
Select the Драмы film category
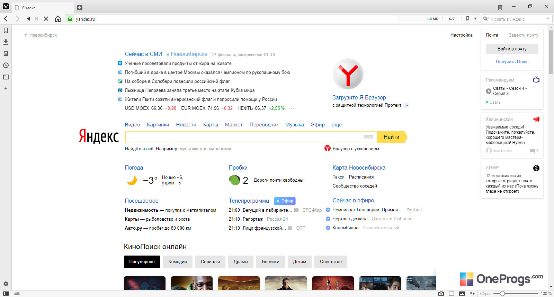(241, 262)
